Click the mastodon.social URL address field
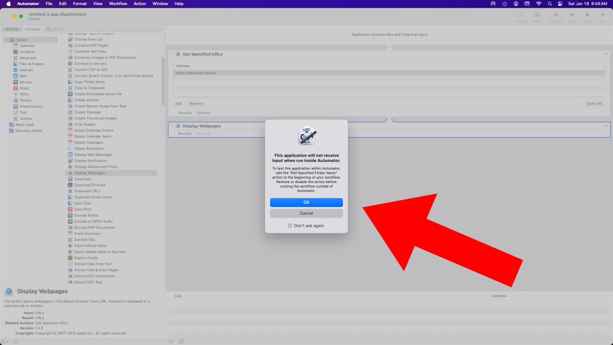The image size is (613, 345). tap(239, 72)
